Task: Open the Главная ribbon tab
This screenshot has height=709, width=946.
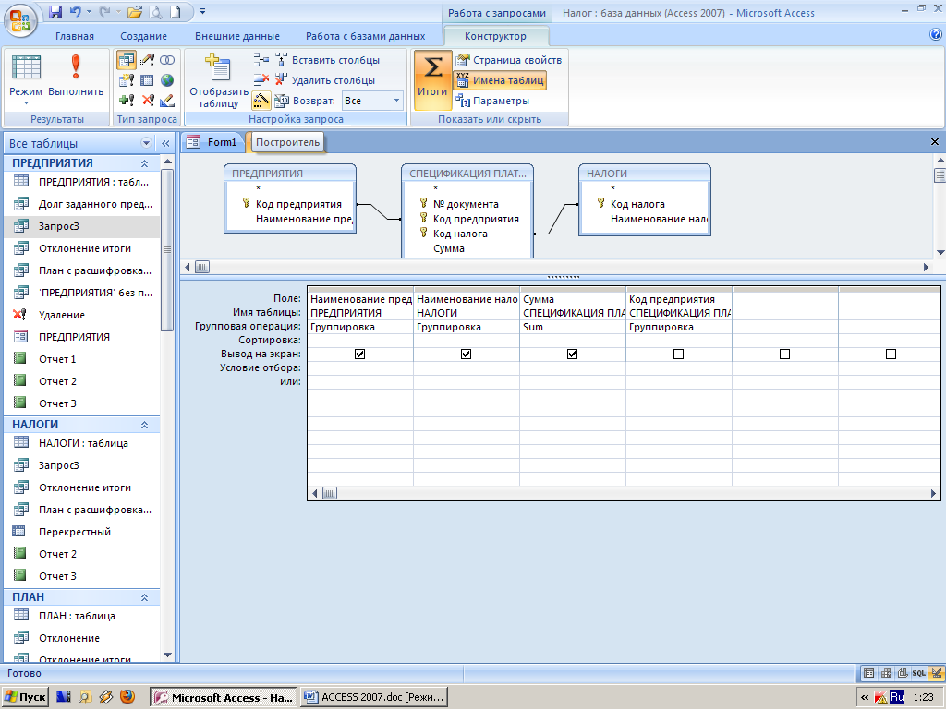Action: click(75, 36)
